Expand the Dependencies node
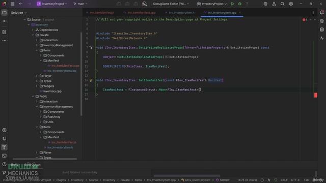This screenshot has width=326, height=183. pos(33,30)
